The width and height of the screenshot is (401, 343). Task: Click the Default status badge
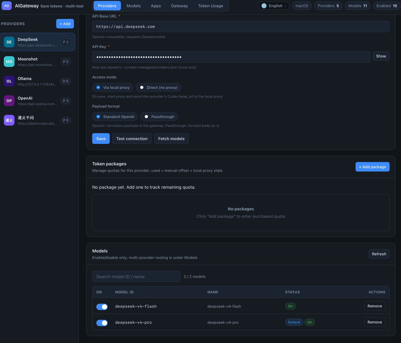coord(294,322)
